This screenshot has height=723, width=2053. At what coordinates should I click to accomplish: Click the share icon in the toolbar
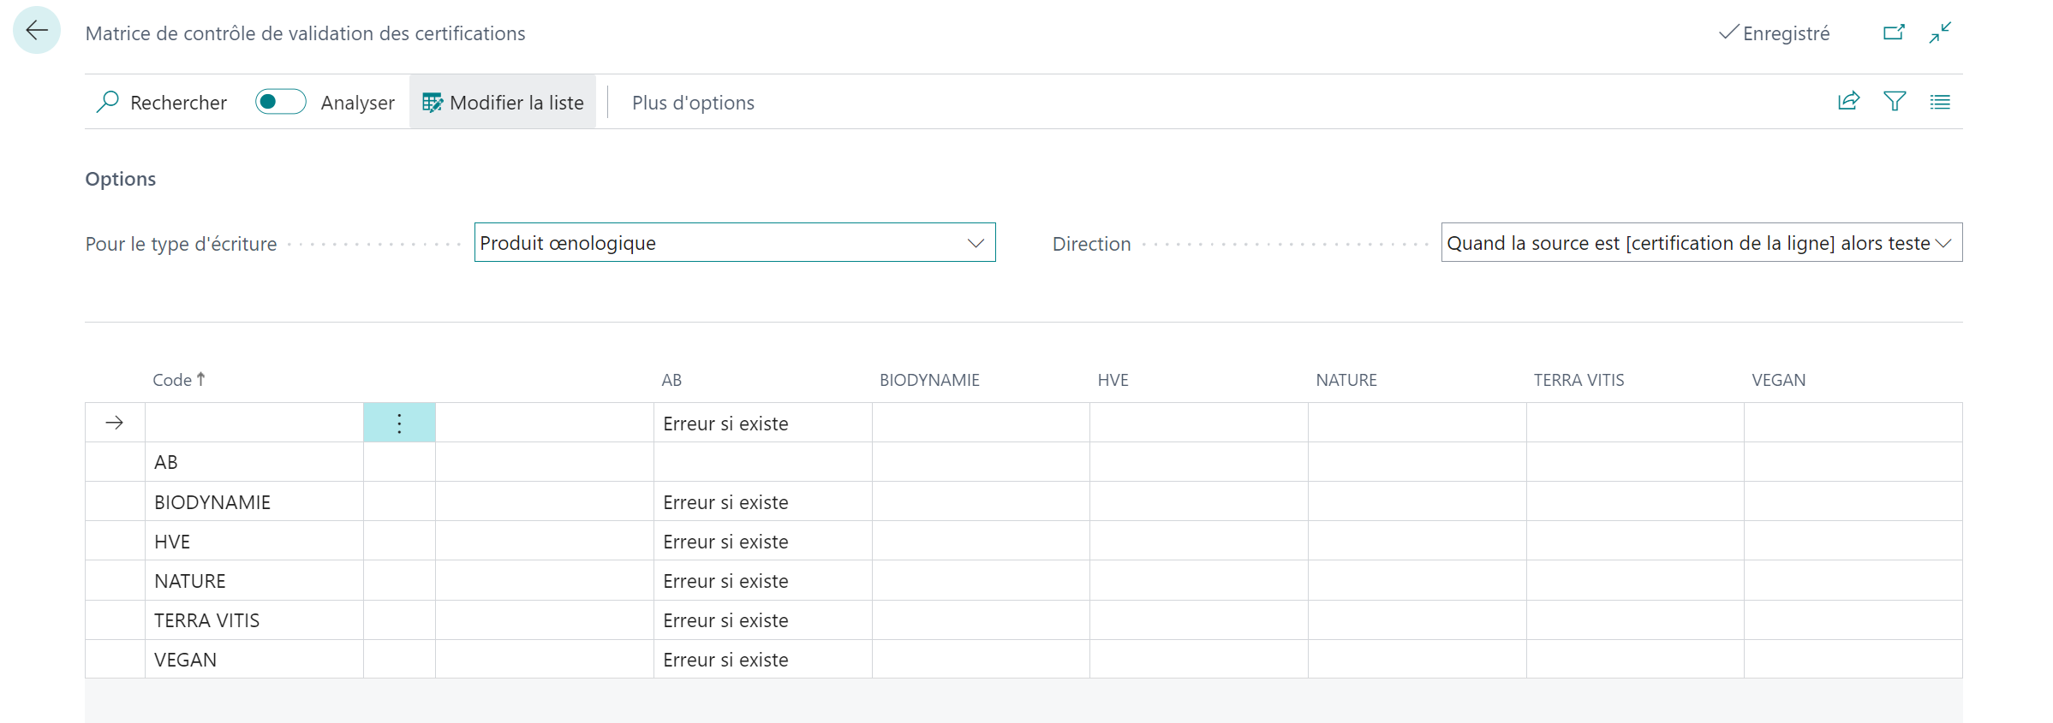tap(1848, 102)
